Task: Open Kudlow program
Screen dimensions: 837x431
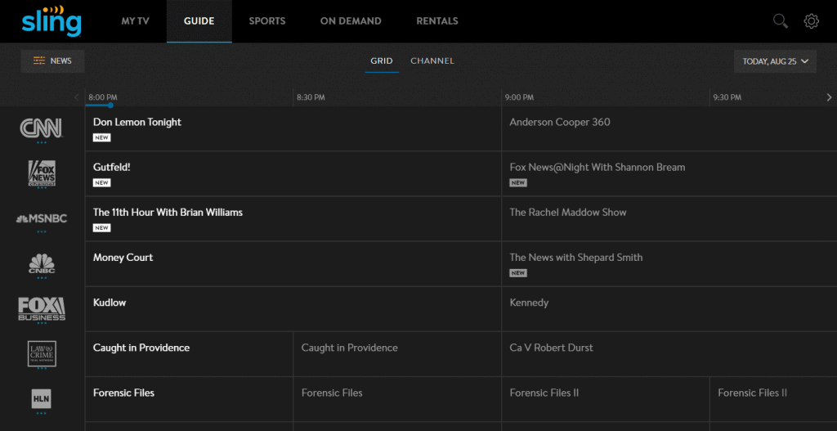Action: [x=293, y=308]
